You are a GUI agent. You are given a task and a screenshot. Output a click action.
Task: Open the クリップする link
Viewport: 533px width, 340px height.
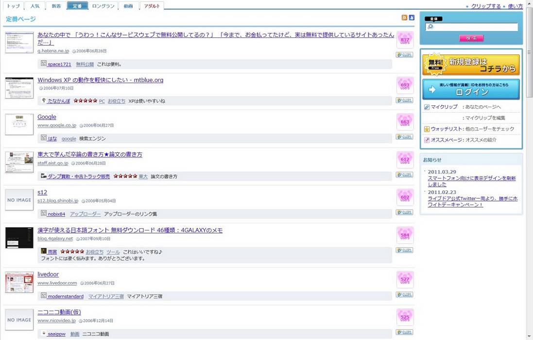coord(486,6)
